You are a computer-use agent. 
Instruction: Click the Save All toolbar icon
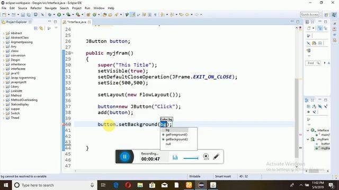[29, 15]
